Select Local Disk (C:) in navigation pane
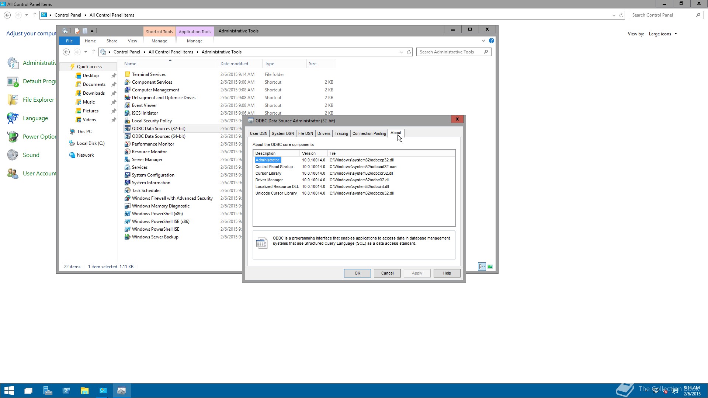The image size is (708, 398). pos(91,143)
